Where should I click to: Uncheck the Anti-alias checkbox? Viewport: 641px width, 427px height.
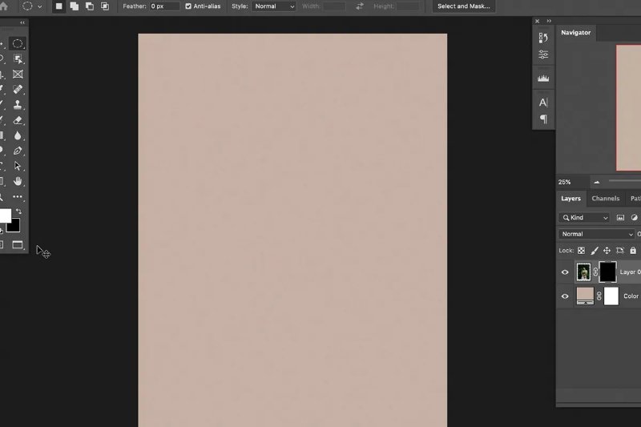188,6
